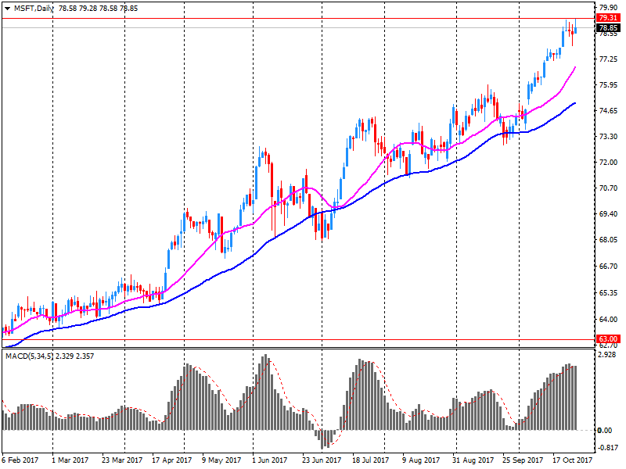The height and width of the screenshot is (469, 626).
Task: Click the MACD values 2.329 2.357
Action: click(74, 356)
